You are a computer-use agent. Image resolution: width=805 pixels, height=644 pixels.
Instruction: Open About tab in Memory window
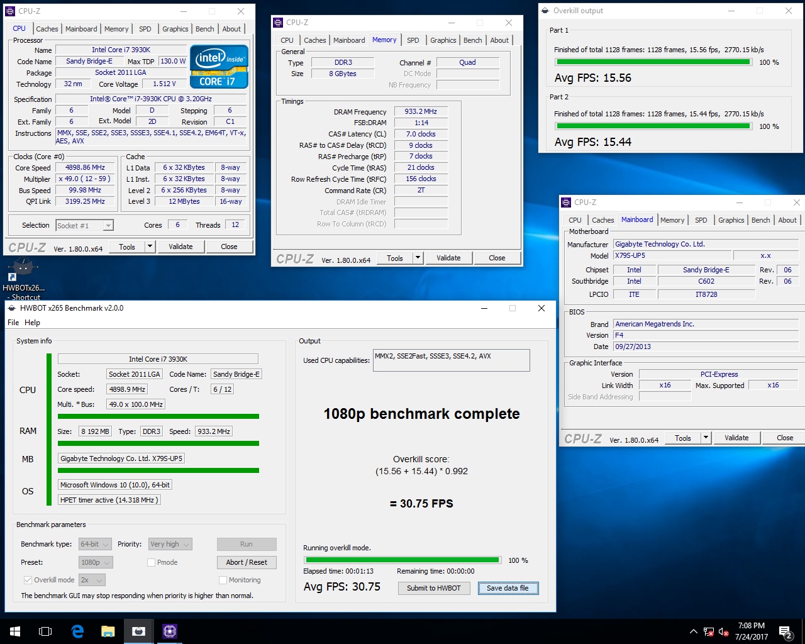pyautogui.click(x=499, y=40)
